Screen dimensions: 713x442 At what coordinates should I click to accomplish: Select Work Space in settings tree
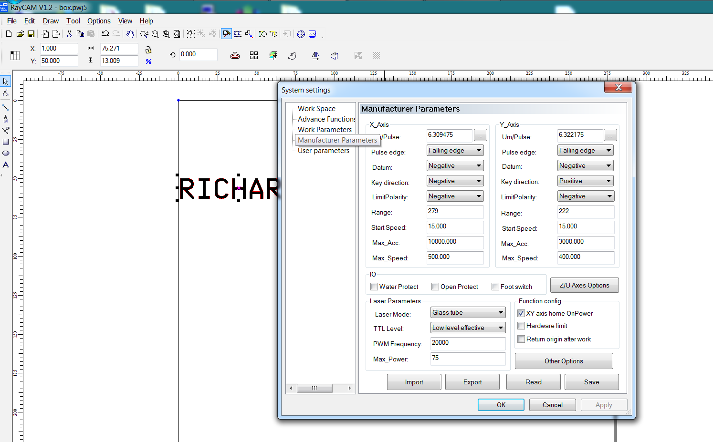click(x=316, y=109)
